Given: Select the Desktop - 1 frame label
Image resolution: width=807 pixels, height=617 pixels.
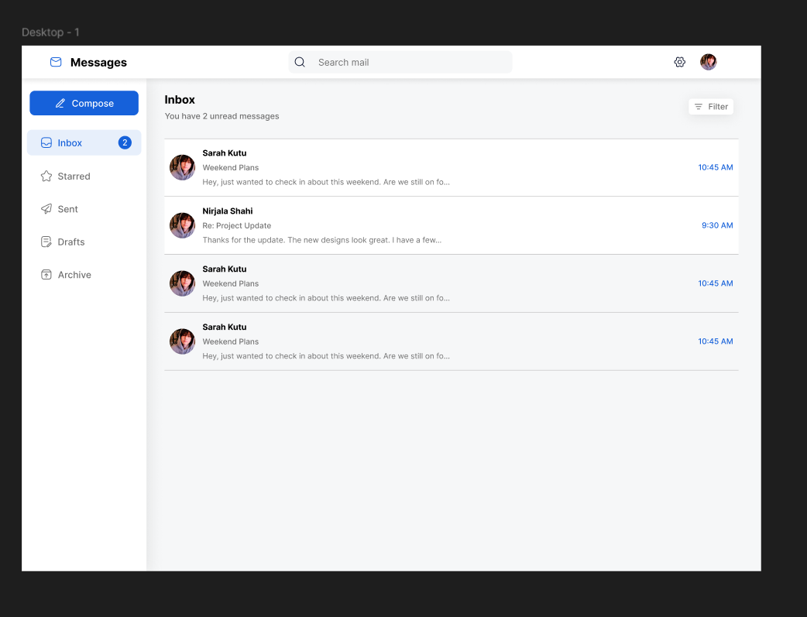Looking at the screenshot, I should tap(50, 33).
